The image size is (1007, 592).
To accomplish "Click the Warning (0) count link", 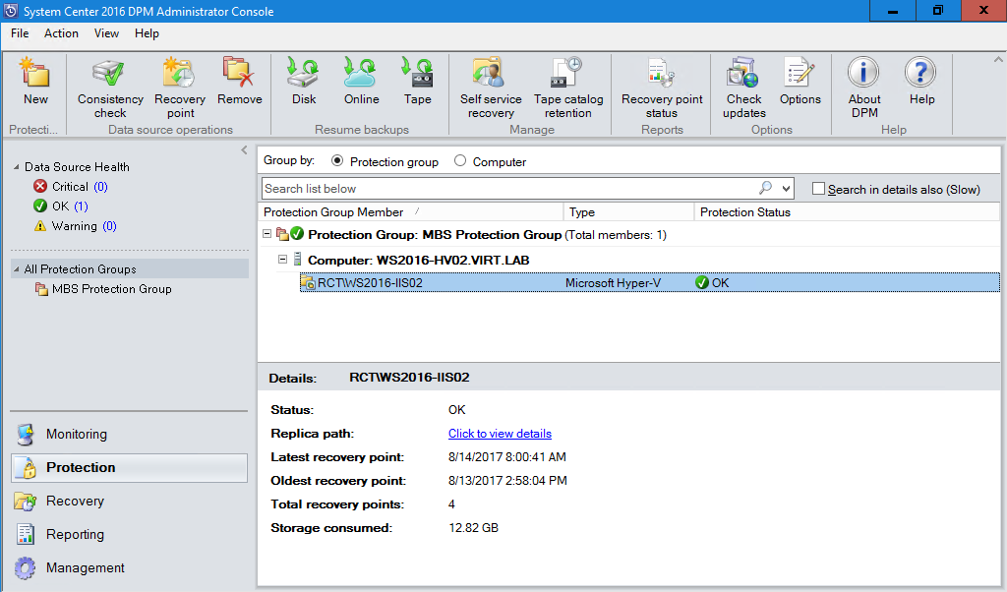I will [x=109, y=226].
